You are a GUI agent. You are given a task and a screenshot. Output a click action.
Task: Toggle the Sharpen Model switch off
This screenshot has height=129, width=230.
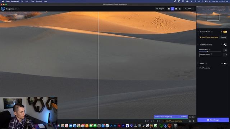225,32
